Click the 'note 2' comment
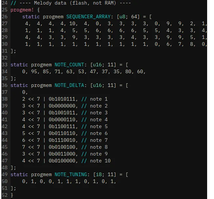The height and width of the screenshot is (199, 214). tap(99, 106)
